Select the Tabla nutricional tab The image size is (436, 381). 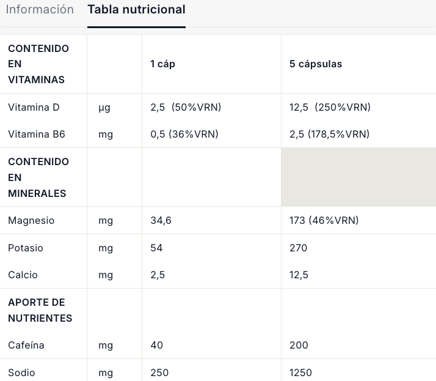(136, 10)
